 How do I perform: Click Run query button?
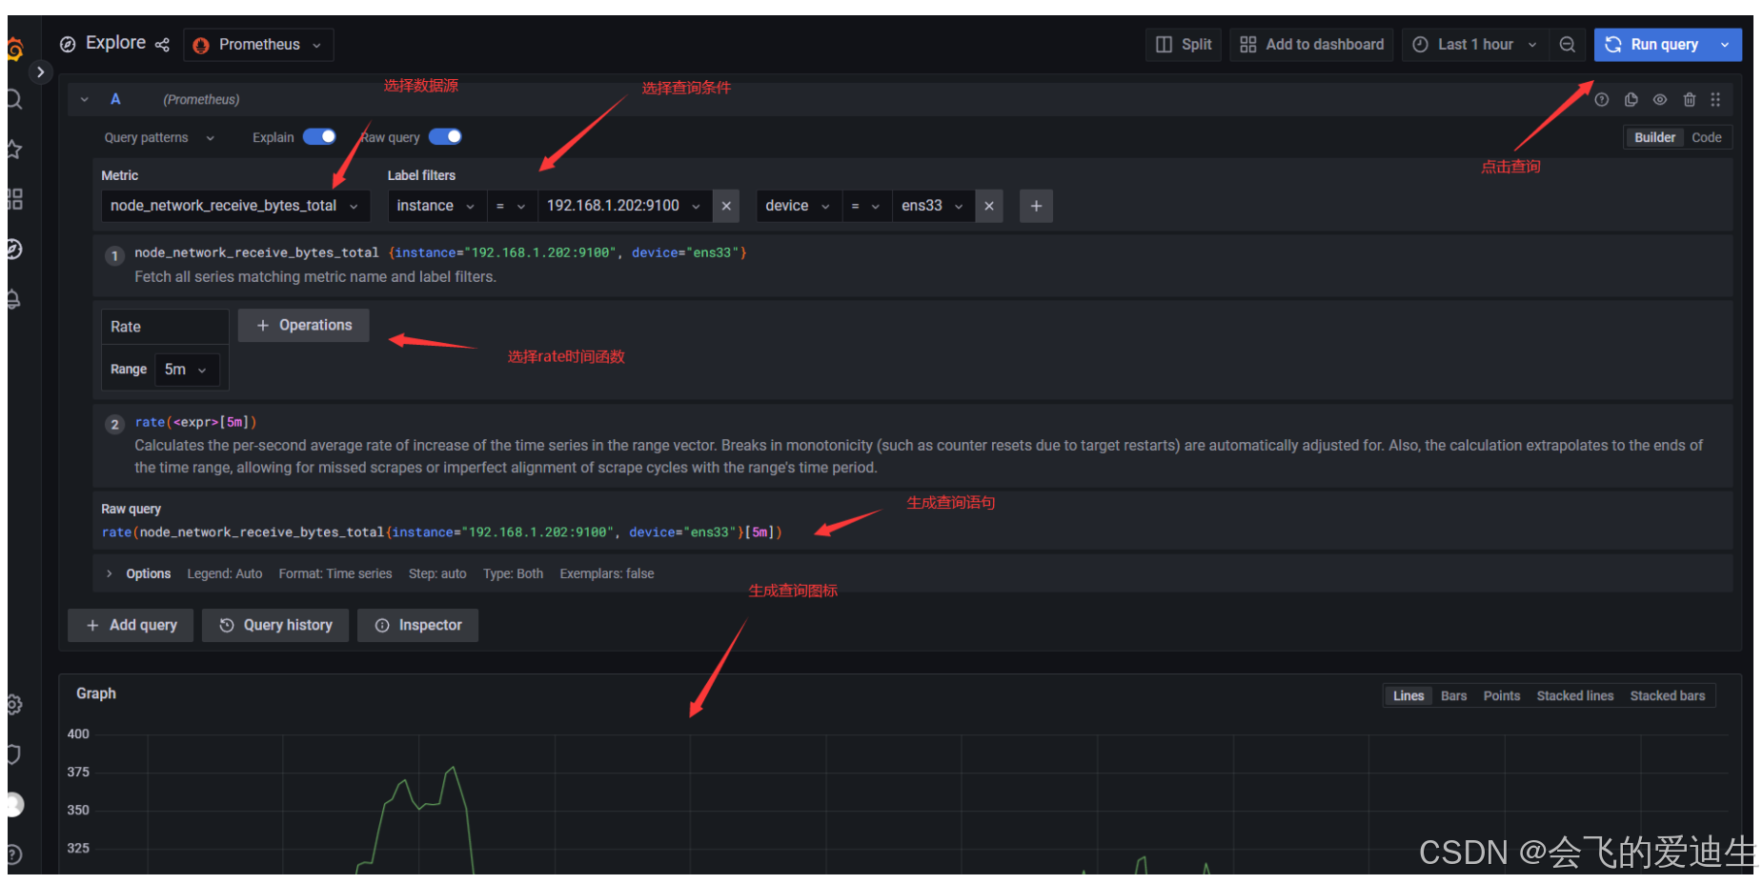tap(1652, 45)
